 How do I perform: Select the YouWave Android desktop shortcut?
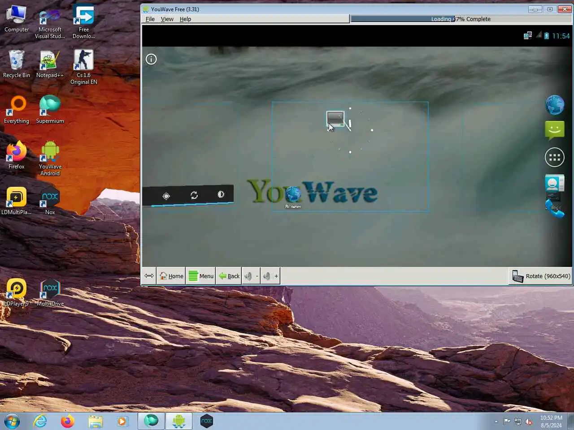click(50, 159)
